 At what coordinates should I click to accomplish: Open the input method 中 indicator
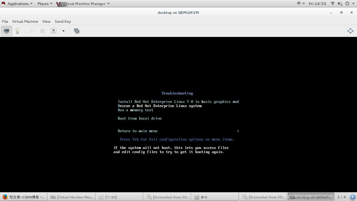(x=301, y=4)
